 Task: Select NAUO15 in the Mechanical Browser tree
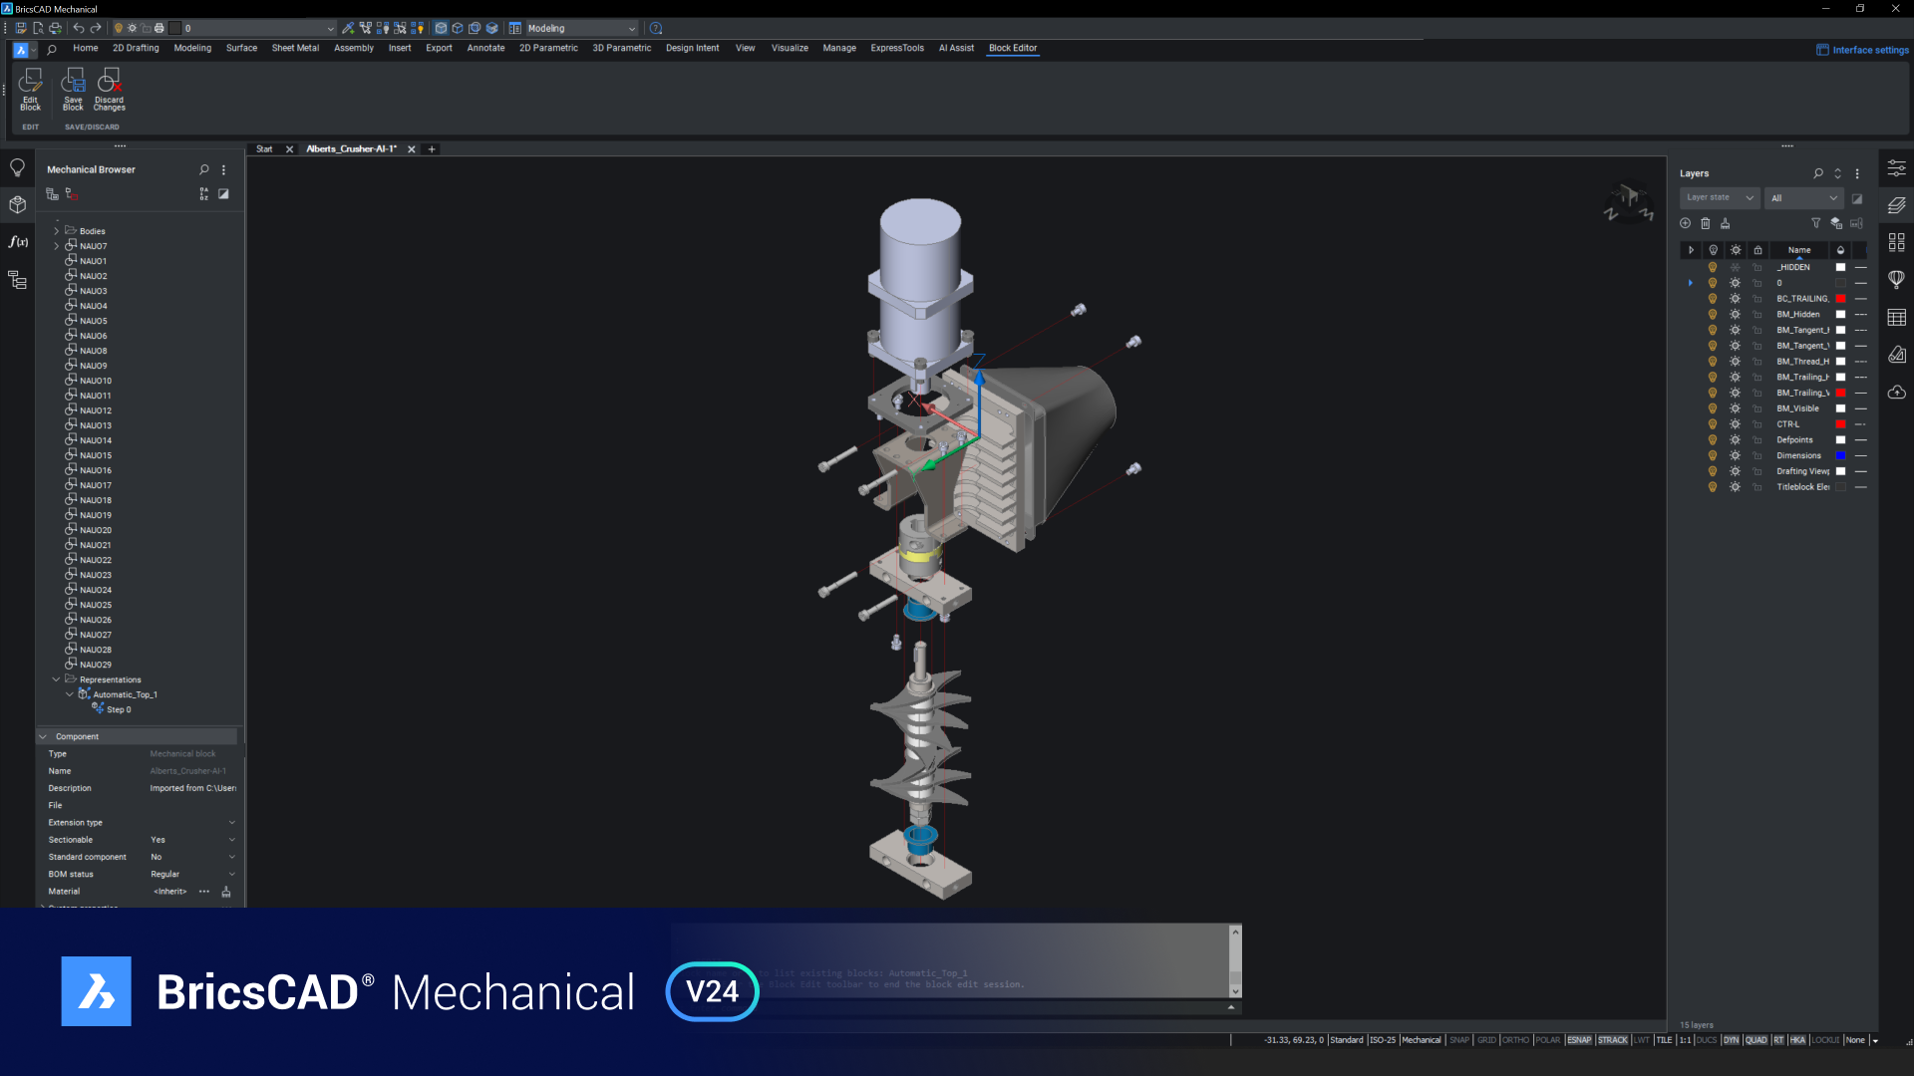pyautogui.click(x=96, y=455)
